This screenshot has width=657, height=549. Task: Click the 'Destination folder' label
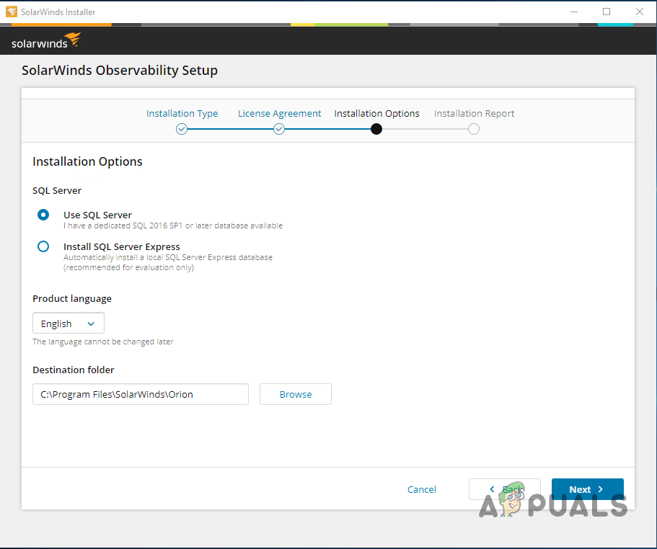pyautogui.click(x=74, y=370)
